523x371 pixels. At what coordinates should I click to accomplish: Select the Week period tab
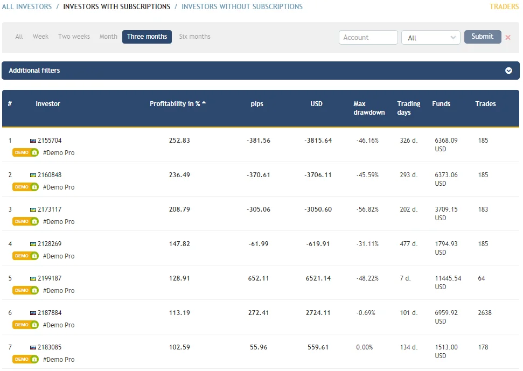40,36
